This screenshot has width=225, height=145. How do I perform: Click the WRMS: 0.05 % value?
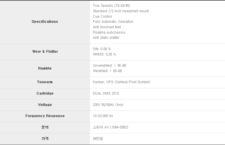point(104,54)
